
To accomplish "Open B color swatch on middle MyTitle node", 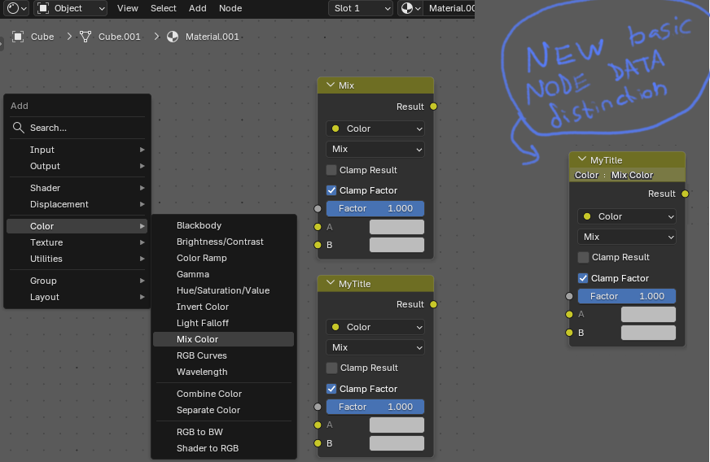I will click(397, 443).
